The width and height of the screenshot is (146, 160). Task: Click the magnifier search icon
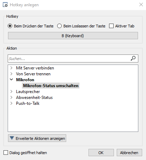point(133,58)
